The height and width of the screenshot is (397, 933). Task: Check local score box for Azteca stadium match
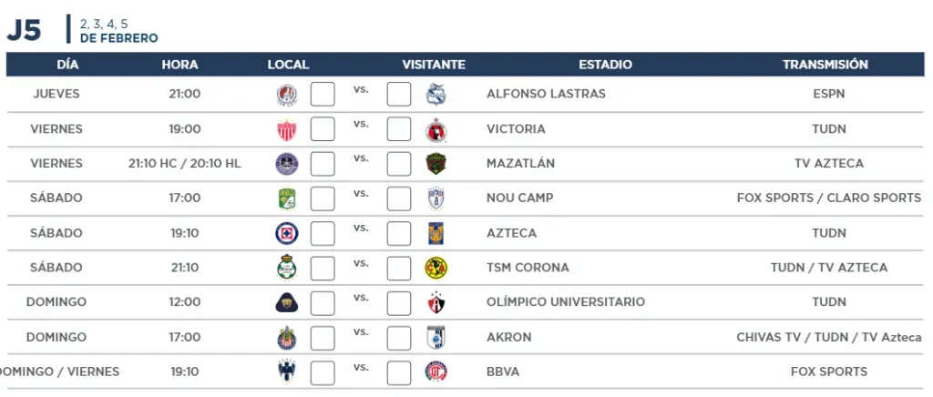323,233
